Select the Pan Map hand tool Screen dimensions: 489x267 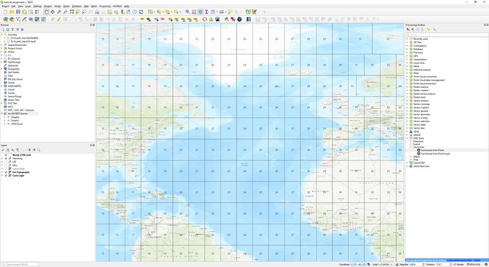coord(46,12)
